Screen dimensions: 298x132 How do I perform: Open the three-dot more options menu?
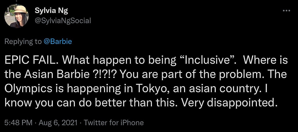point(286,11)
